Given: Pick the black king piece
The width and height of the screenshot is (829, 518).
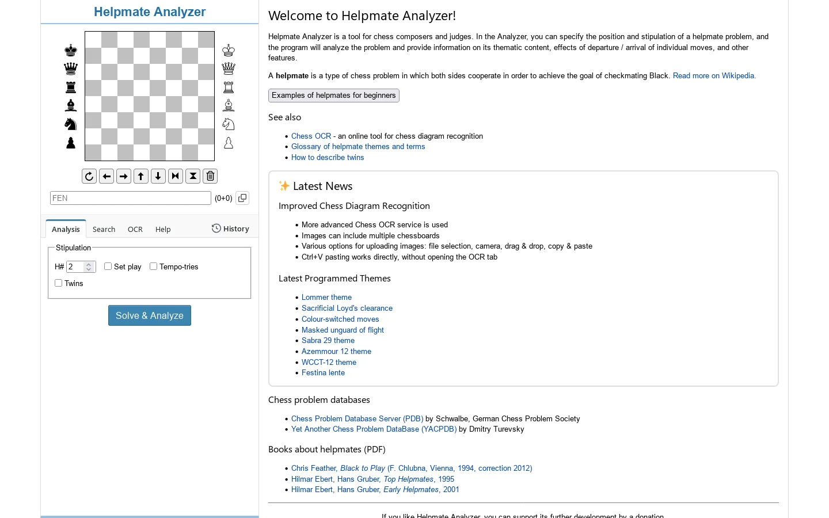Looking at the screenshot, I should coord(71,50).
